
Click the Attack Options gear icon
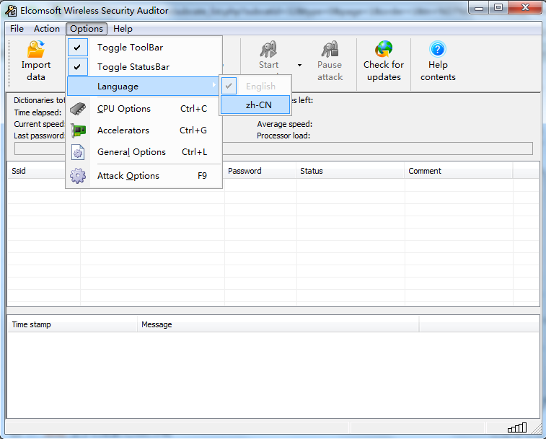pos(78,176)
